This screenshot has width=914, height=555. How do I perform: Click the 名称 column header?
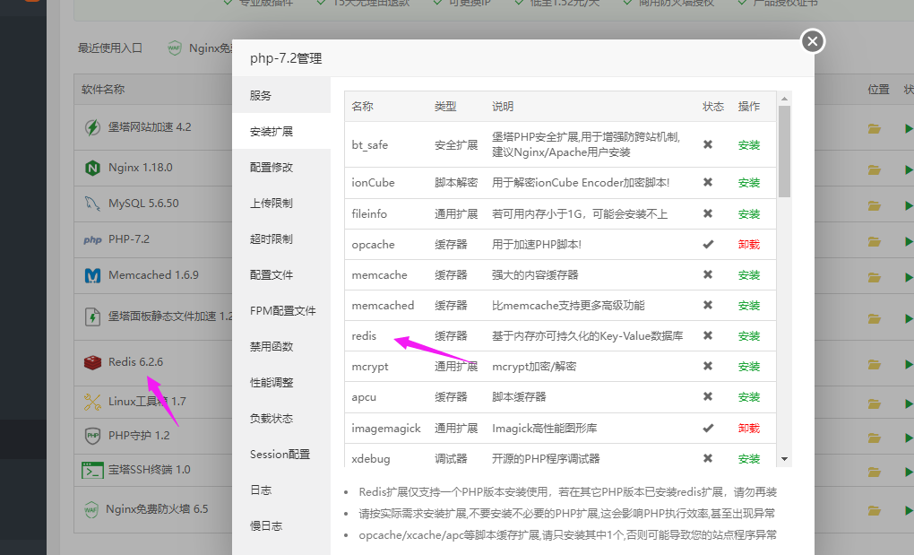click(x=362, y=106)
